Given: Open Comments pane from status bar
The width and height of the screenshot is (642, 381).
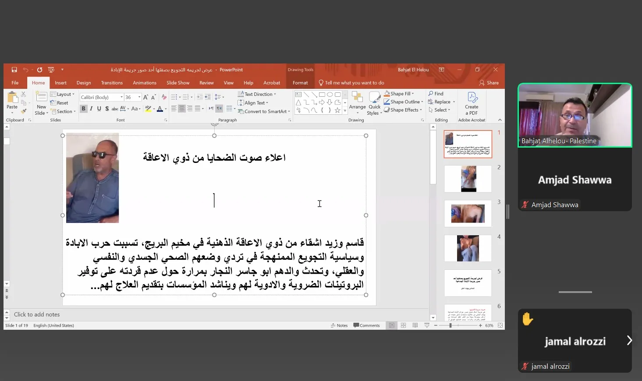Looking at the screenshot, I should [366, 325].
